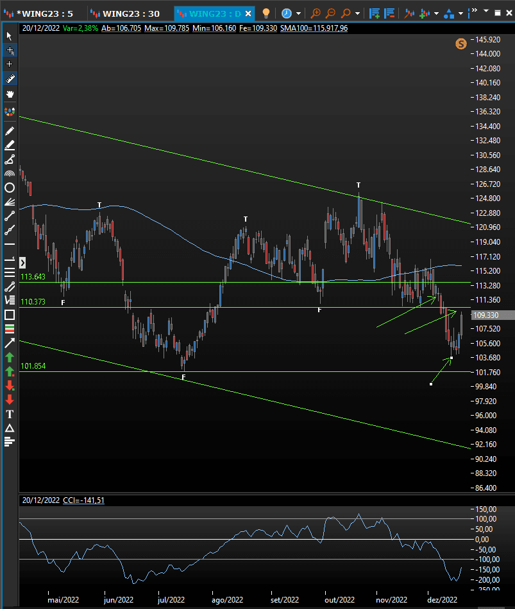Select the two-point trend line tool
The height and width of the screenshot is (609, 515).
coord(10,216)
